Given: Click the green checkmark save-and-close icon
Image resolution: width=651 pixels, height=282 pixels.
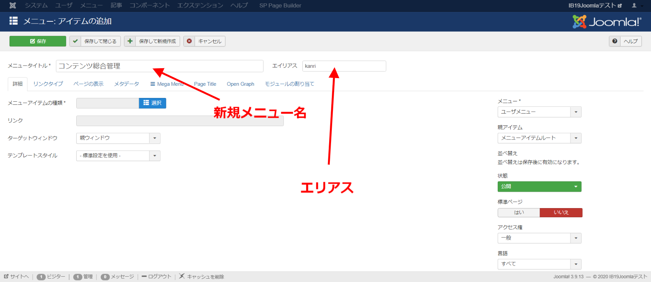Looking at the screenshot, I should pos(75,41).
